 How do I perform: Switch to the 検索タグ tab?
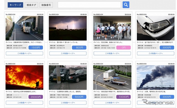pyautogui.click(x=31, y=5)
